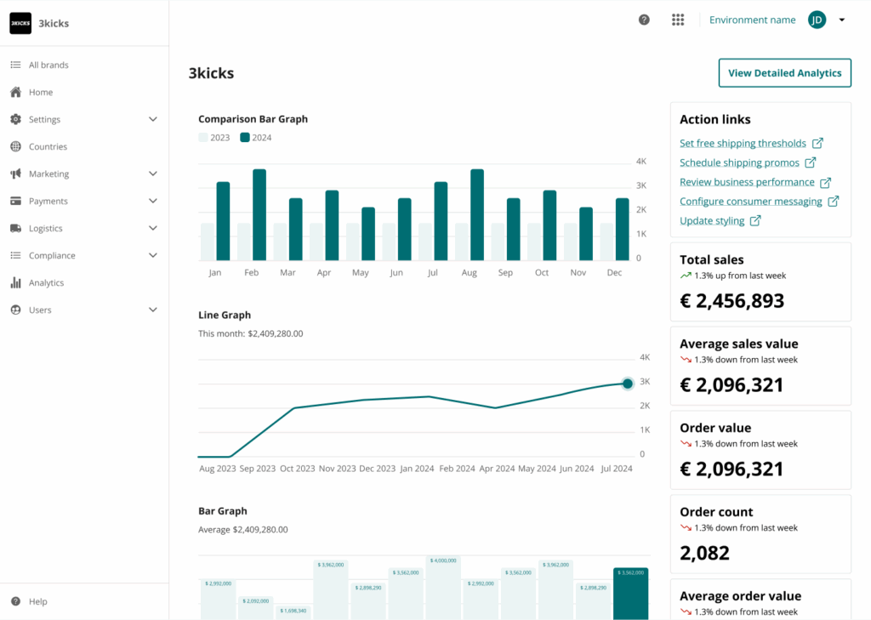Open help via top bar question icon
The height and width of the screenshot is (620, 871).
(644, 20)
